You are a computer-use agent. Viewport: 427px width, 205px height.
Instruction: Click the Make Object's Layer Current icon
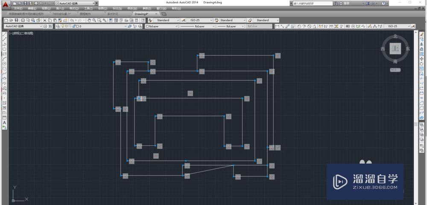pyautogui.click(x=130, y=26)
